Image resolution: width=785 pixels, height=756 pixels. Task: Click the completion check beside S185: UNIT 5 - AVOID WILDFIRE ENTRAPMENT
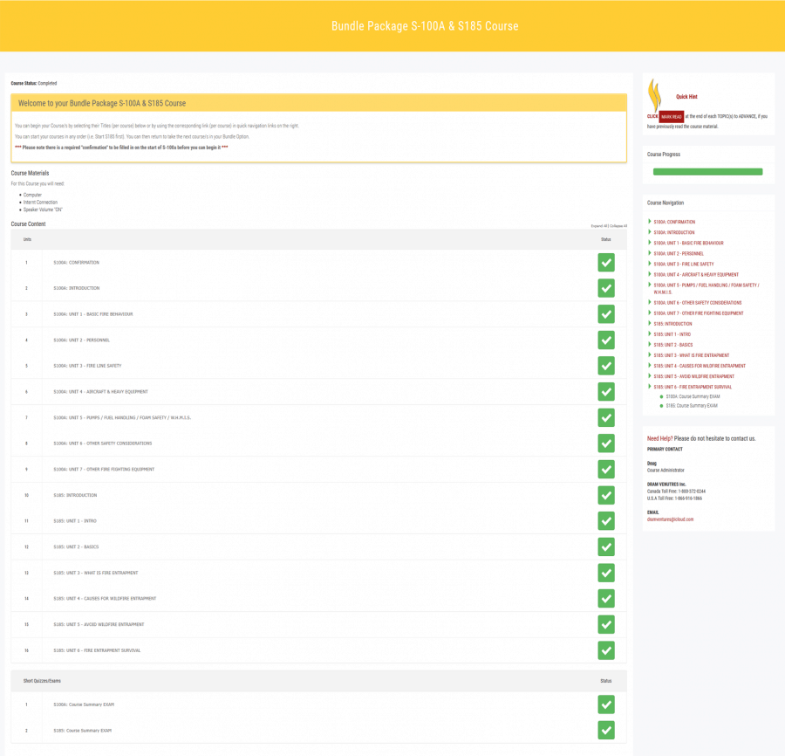point(605,624)
